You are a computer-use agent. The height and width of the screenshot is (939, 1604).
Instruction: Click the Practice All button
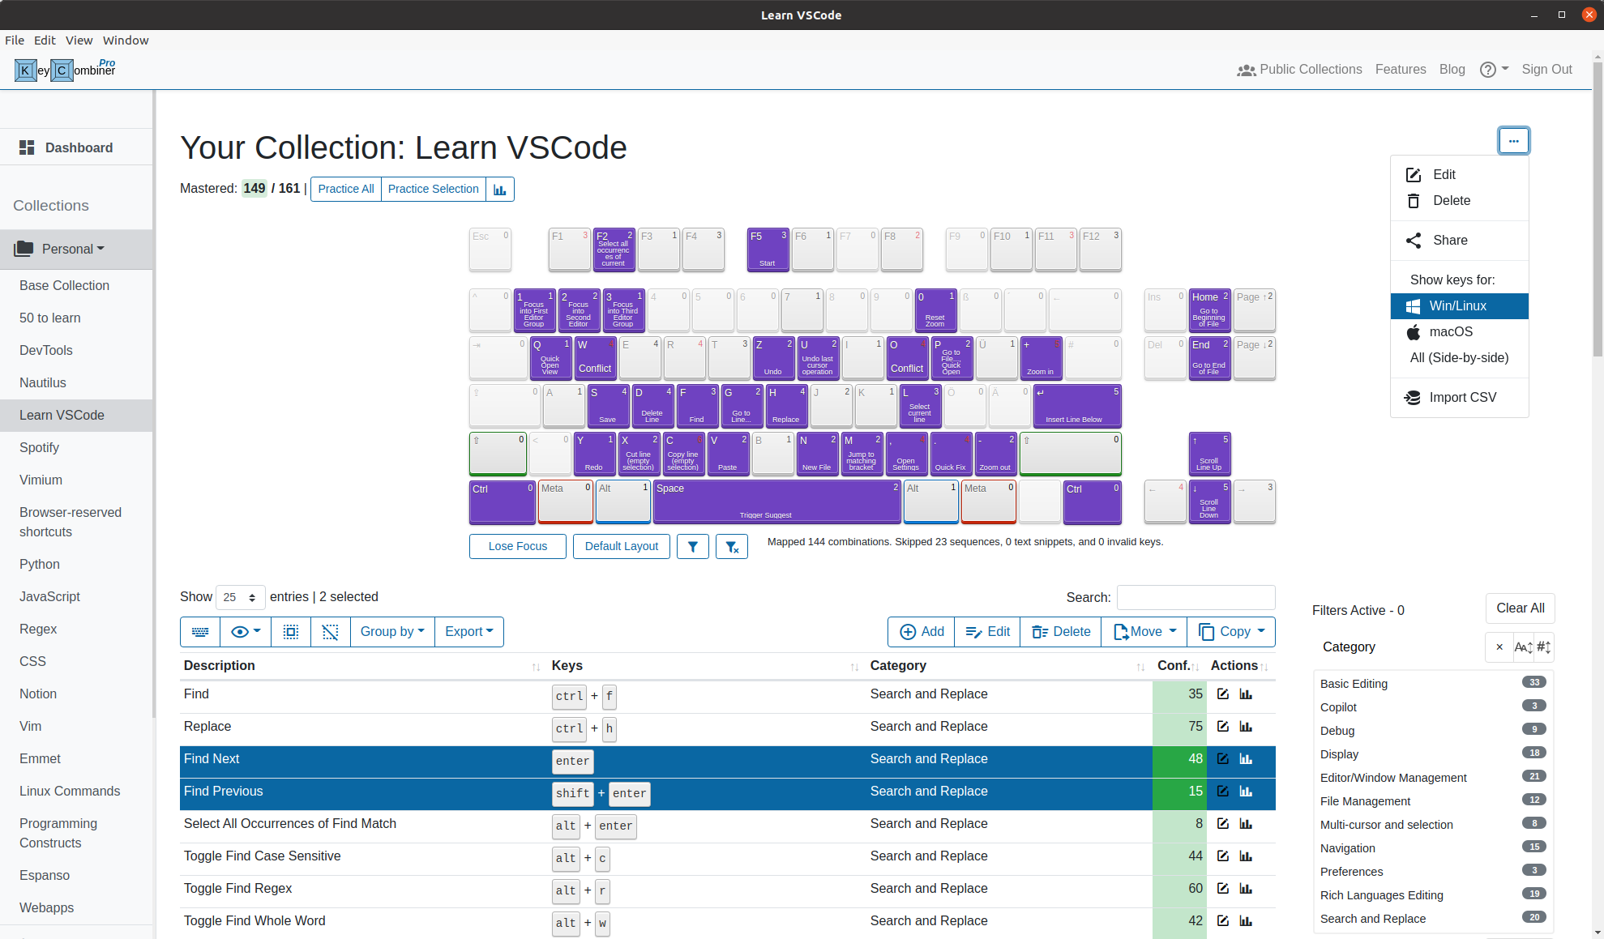tap(345, 189)
